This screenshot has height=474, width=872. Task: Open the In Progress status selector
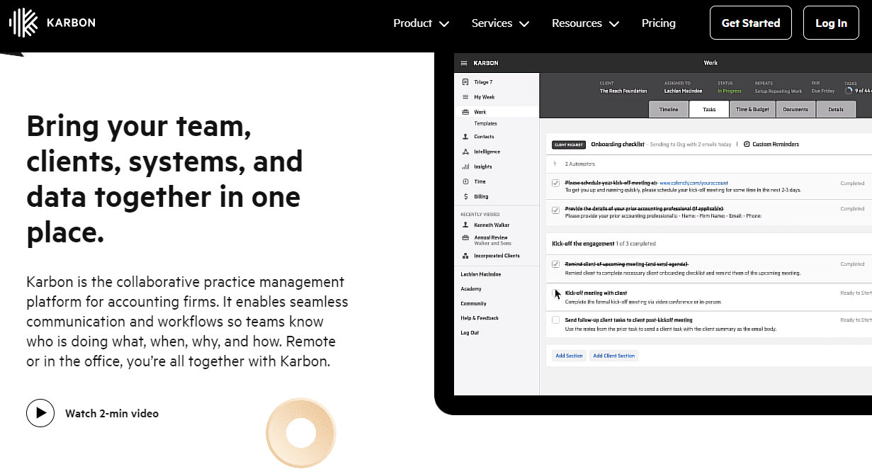click(729, 91)
